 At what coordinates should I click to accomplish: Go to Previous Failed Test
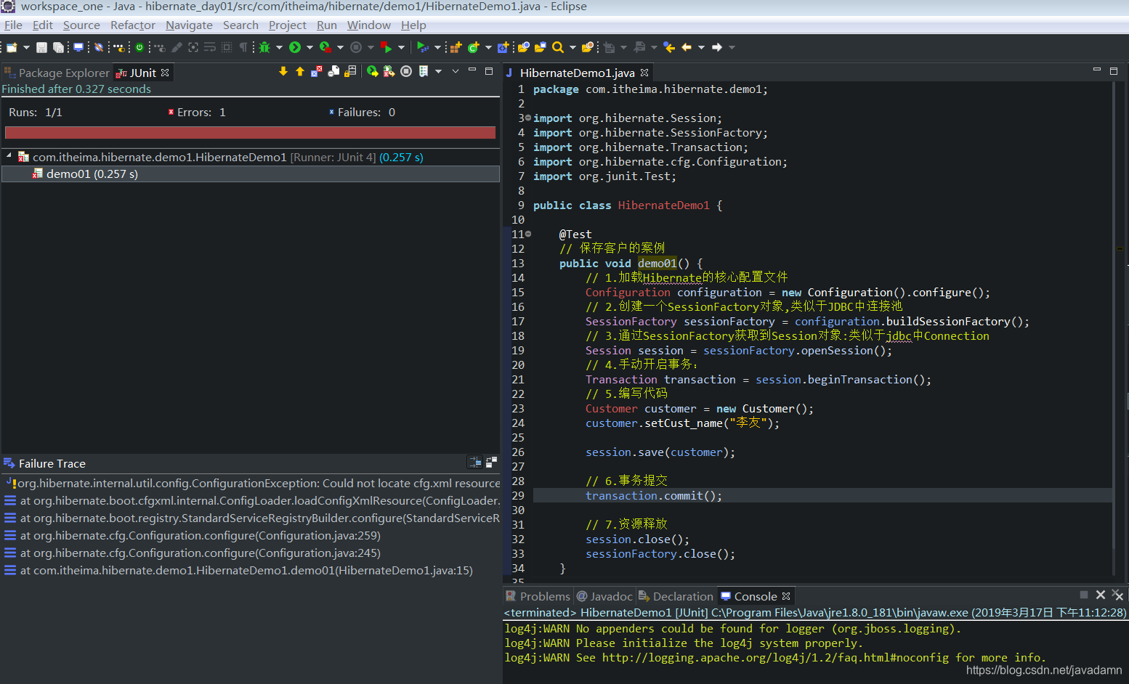pos(300,71)
